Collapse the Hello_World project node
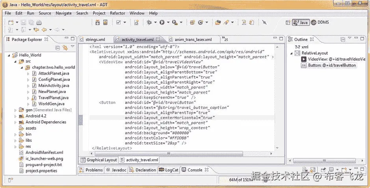This screenshot has height=188, width=370. coord(9,55)
